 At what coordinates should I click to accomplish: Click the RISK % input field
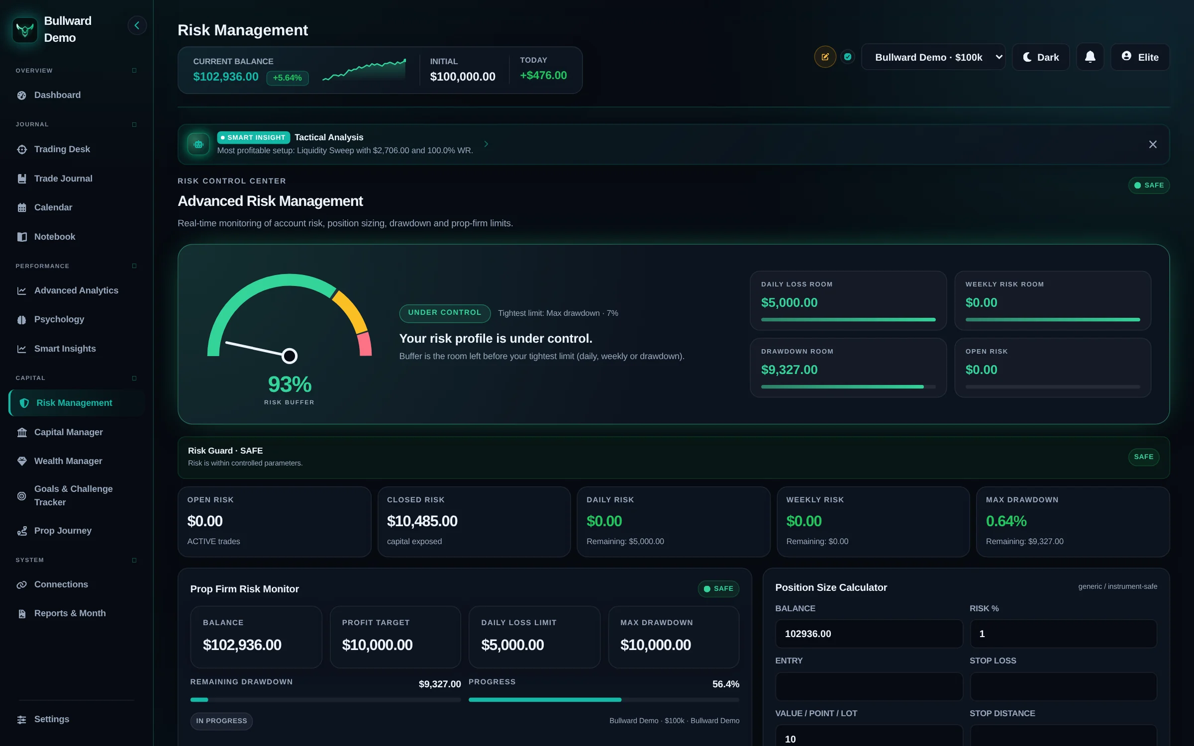point(1063,634)
